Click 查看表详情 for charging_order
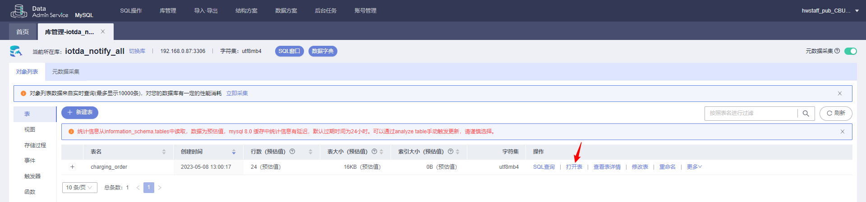This screenshot has height=202, width=866. 607,167
